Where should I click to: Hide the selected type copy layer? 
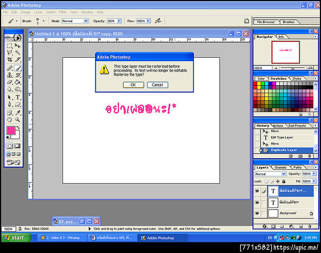(x=257, y=191)
